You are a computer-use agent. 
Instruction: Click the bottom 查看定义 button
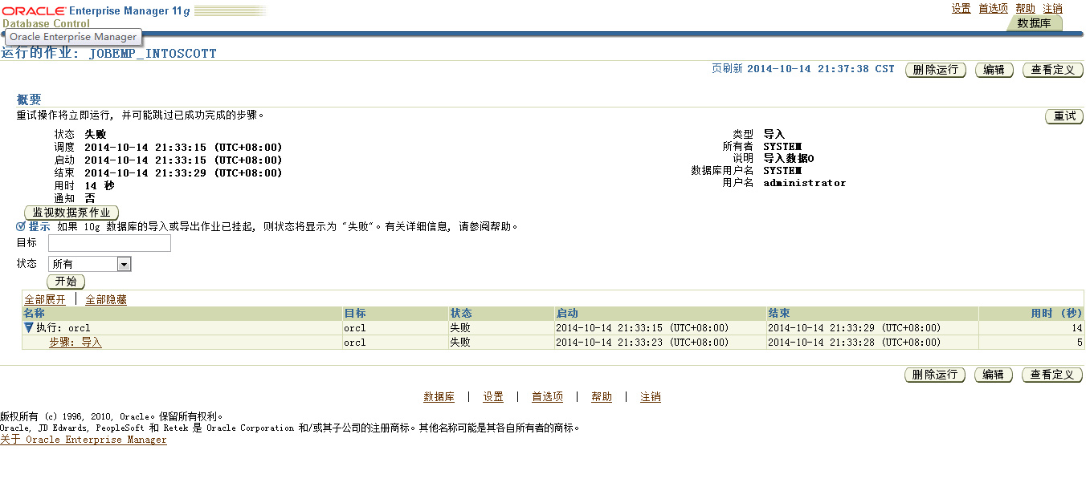click(1052, 375)
